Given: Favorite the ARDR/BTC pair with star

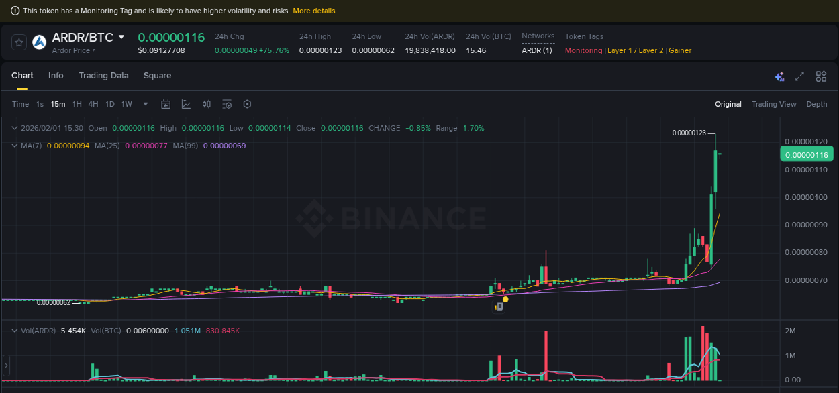Looking at the screenshot, I should tap(18, 42).
